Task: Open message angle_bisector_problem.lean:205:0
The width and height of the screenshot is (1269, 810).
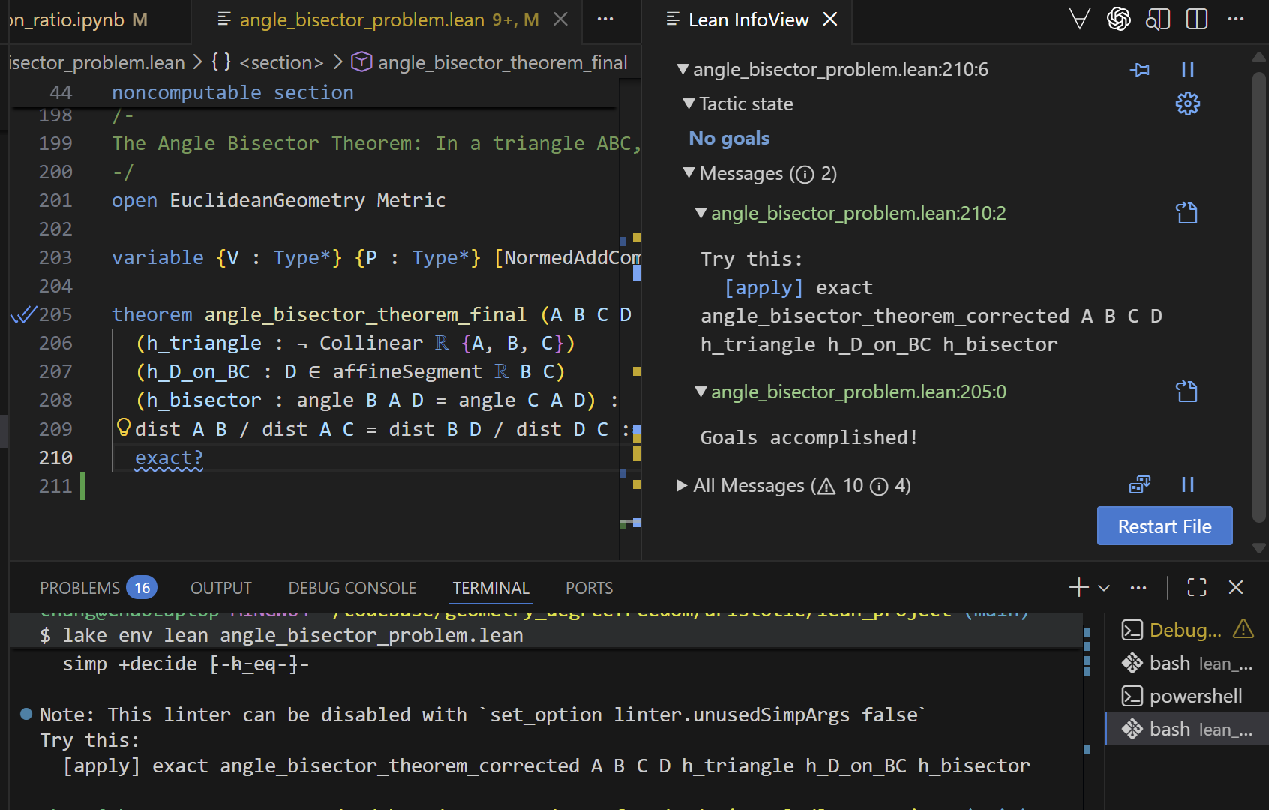Action: click(x=858, y=391)
